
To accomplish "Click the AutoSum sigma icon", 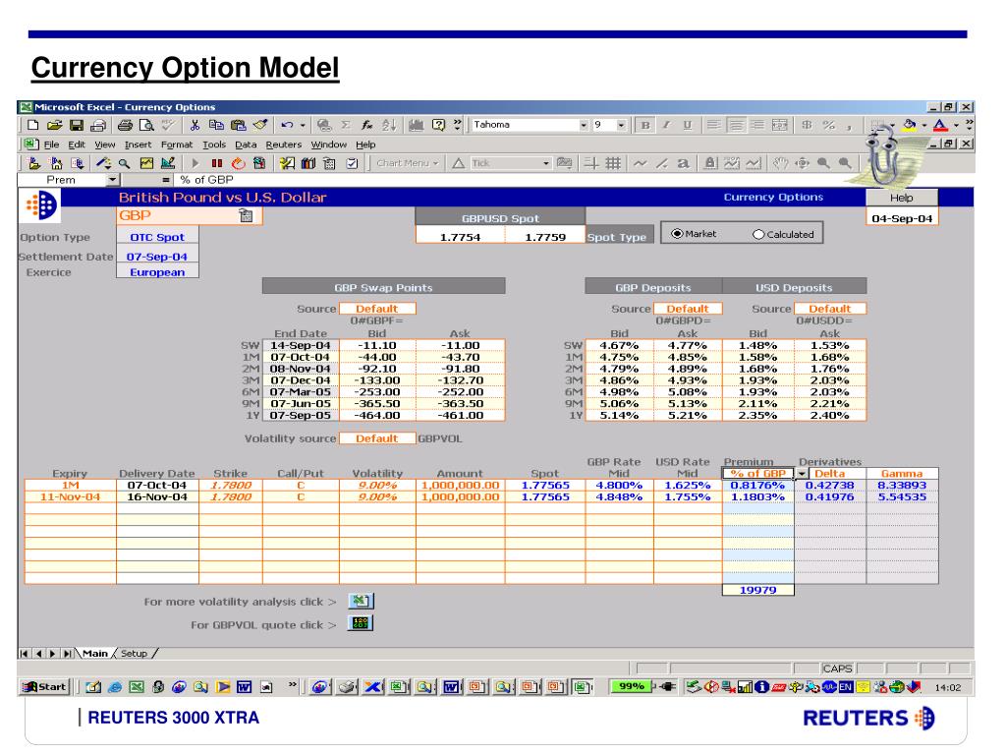I will 346,125.
